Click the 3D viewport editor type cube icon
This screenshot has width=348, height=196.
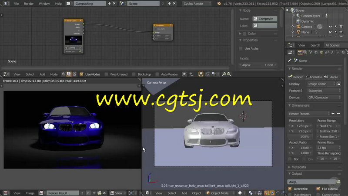[147, 193]
